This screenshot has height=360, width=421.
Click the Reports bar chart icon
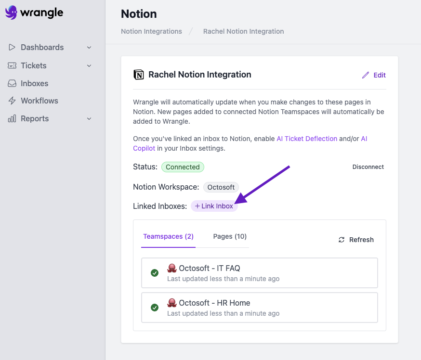tap(12, 119)
